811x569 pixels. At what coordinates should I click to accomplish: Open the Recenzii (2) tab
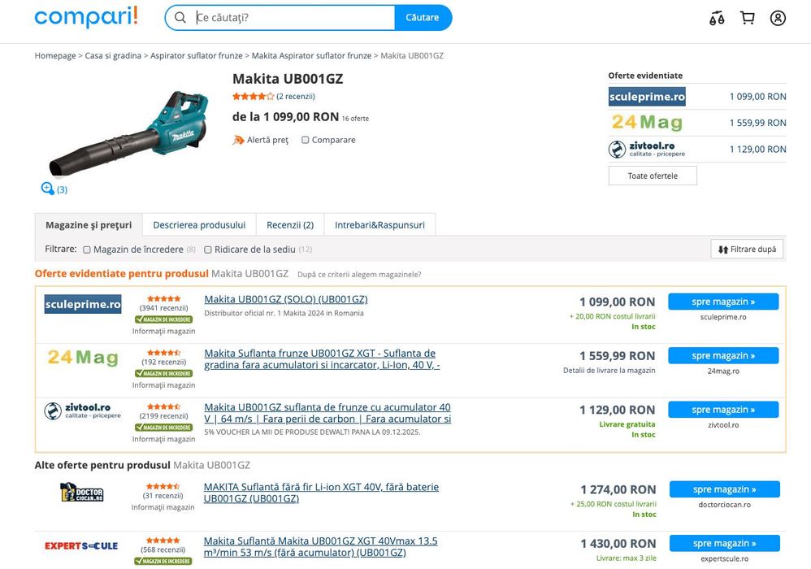[290, 225]
